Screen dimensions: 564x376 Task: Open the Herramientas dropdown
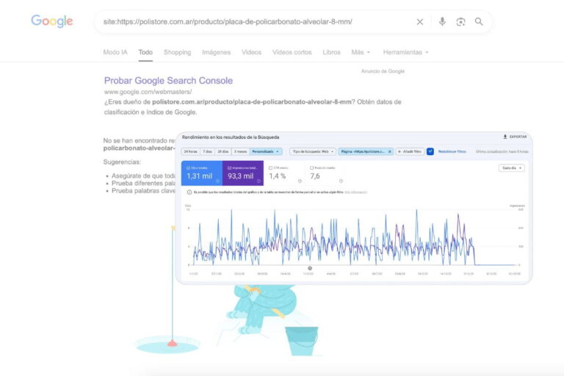click(405, 52)
